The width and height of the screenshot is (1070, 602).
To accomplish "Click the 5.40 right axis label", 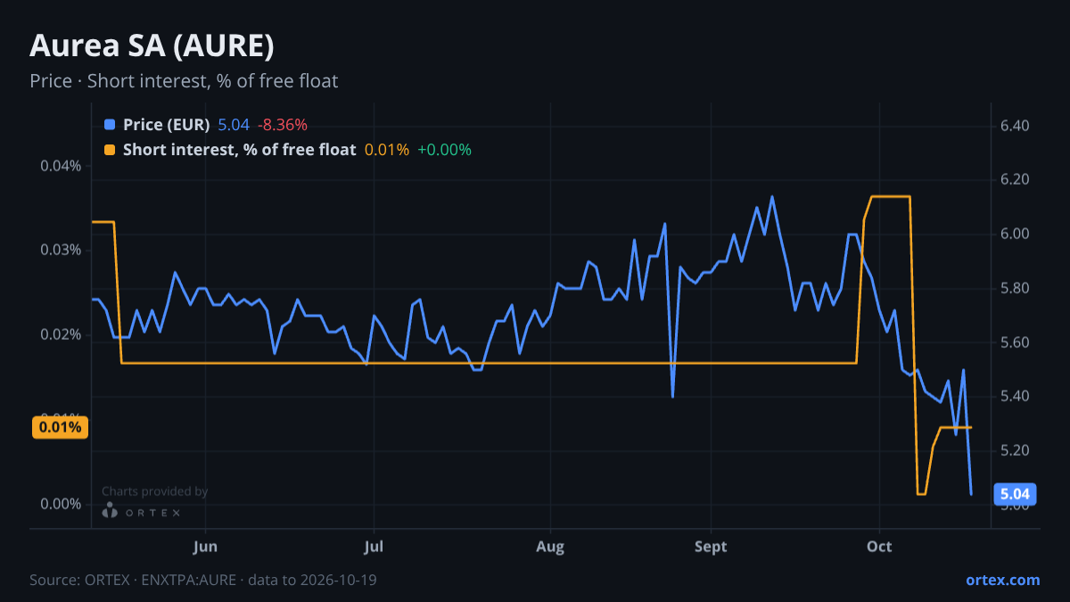I will point(1015,396).
